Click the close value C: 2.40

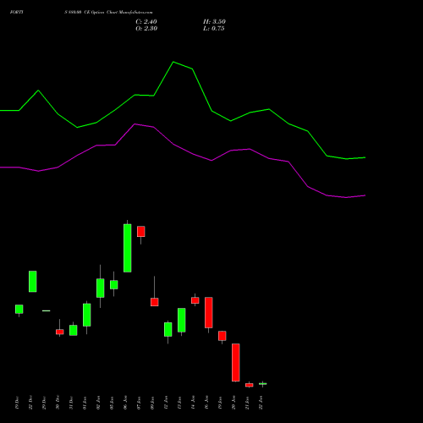146,22
